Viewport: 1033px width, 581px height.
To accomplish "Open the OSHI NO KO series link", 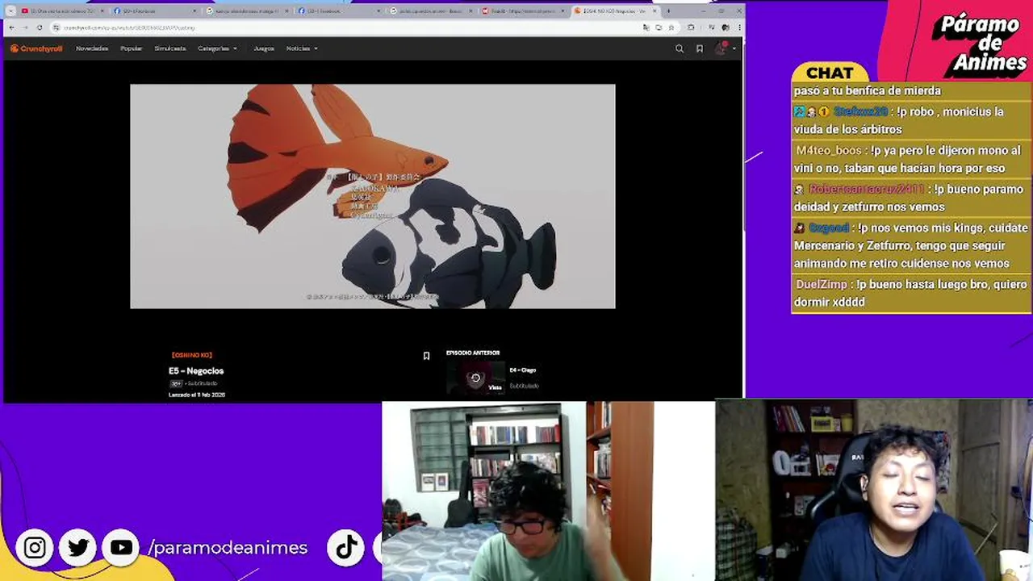I will (x=191, y=355).
